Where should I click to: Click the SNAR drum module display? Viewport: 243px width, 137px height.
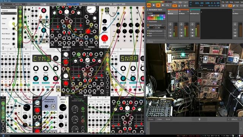(129, 58)
